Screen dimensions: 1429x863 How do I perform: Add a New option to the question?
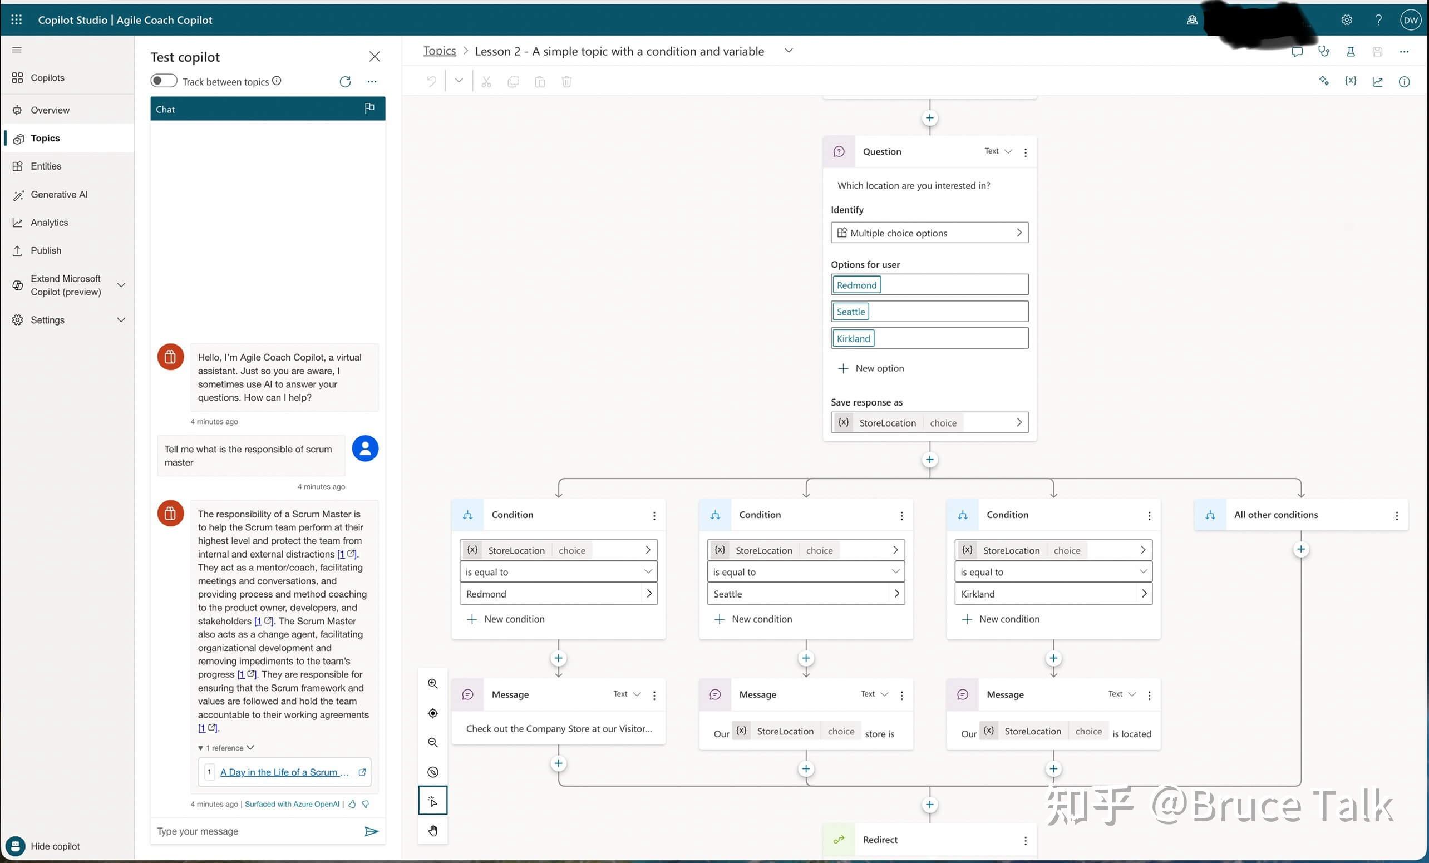871,368
